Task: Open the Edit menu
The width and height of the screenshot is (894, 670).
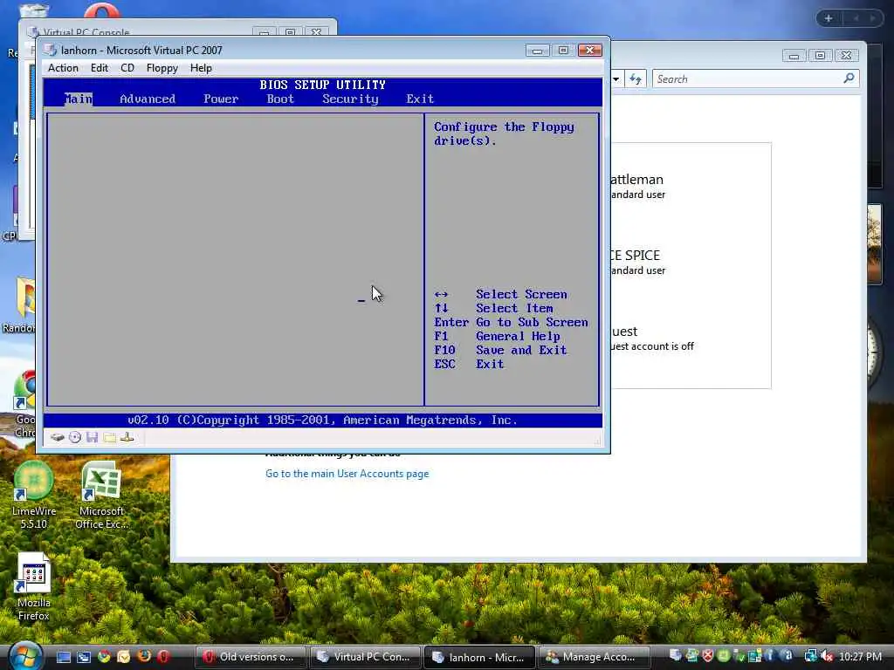Action: (x=100, y=68)
